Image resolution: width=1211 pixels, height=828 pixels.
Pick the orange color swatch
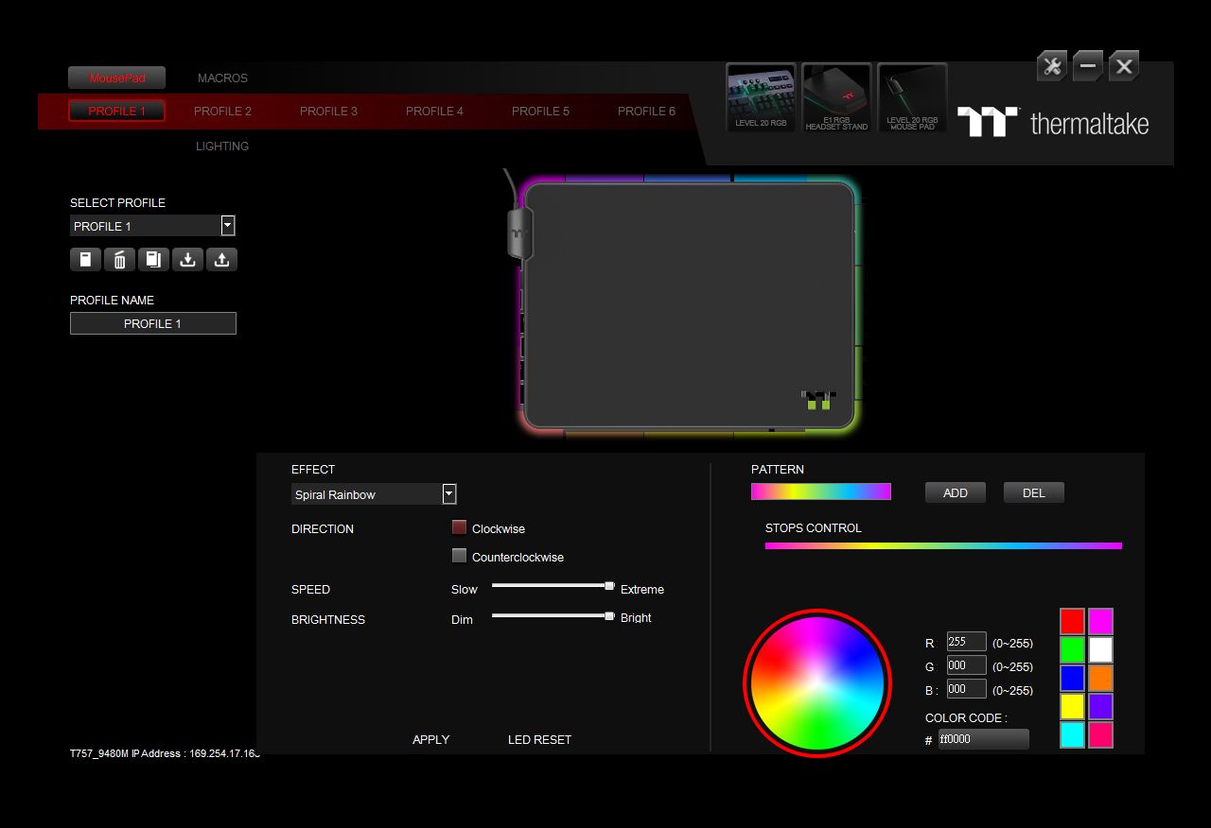tap(1100, 678)
